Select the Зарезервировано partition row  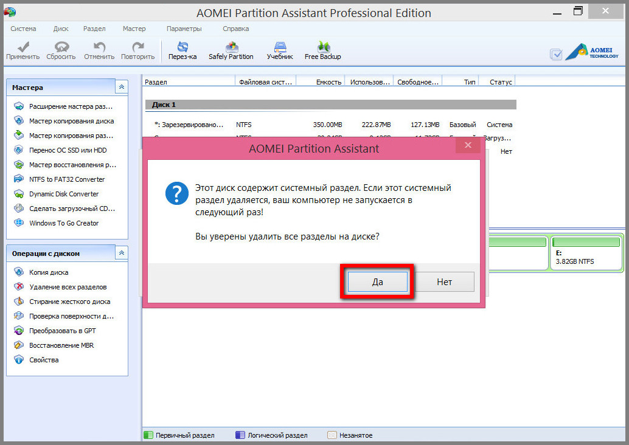click(x=330, y=125)
